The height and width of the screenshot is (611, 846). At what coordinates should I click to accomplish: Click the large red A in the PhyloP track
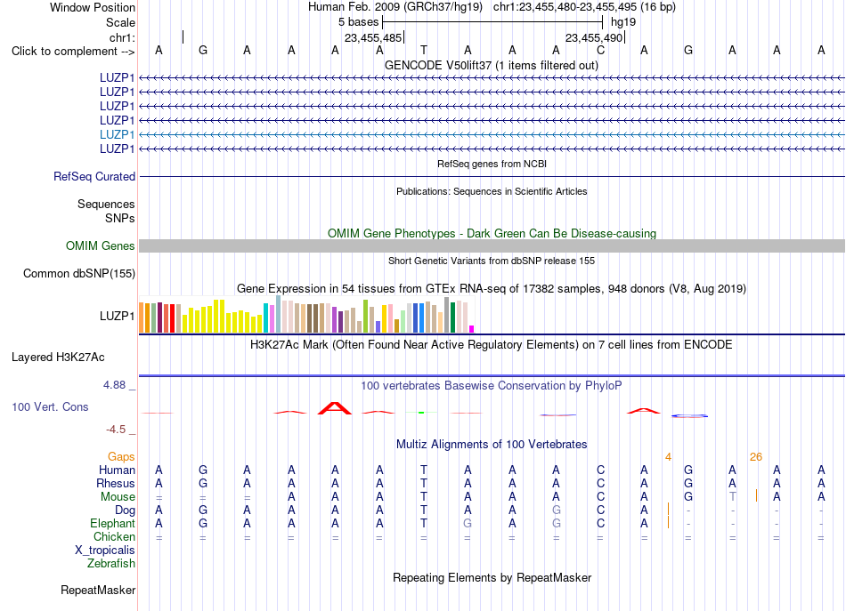pos(335,408)
